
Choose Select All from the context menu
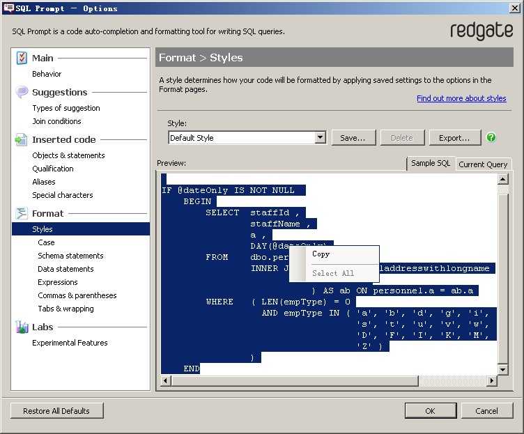333,273
